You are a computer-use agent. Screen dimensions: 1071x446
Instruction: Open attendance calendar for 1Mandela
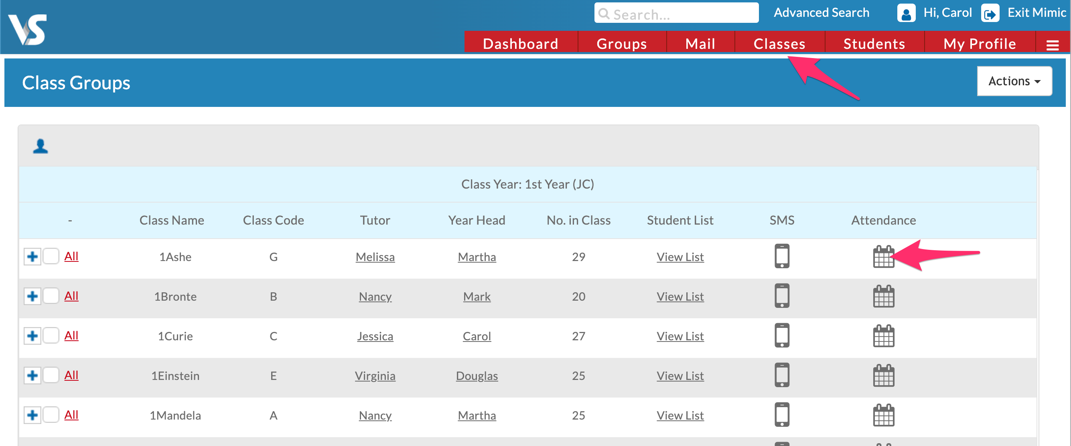(884, 415)
